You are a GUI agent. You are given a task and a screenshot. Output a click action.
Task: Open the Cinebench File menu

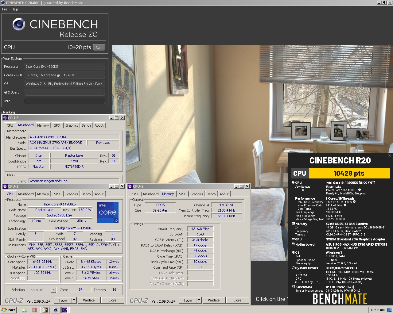pyautogui.click(x=5, y=9)
